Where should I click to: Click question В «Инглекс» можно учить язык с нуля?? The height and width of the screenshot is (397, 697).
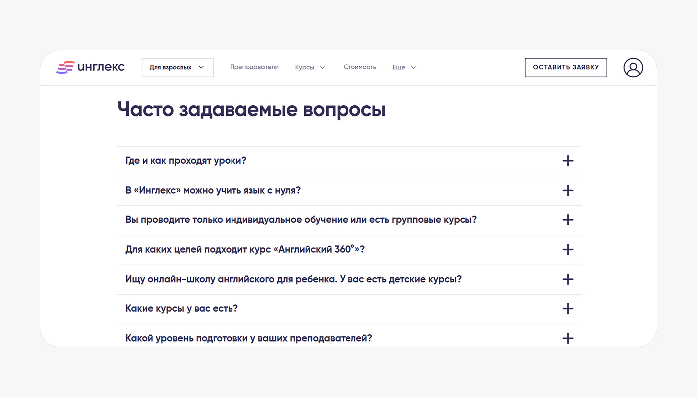point(213,191)
